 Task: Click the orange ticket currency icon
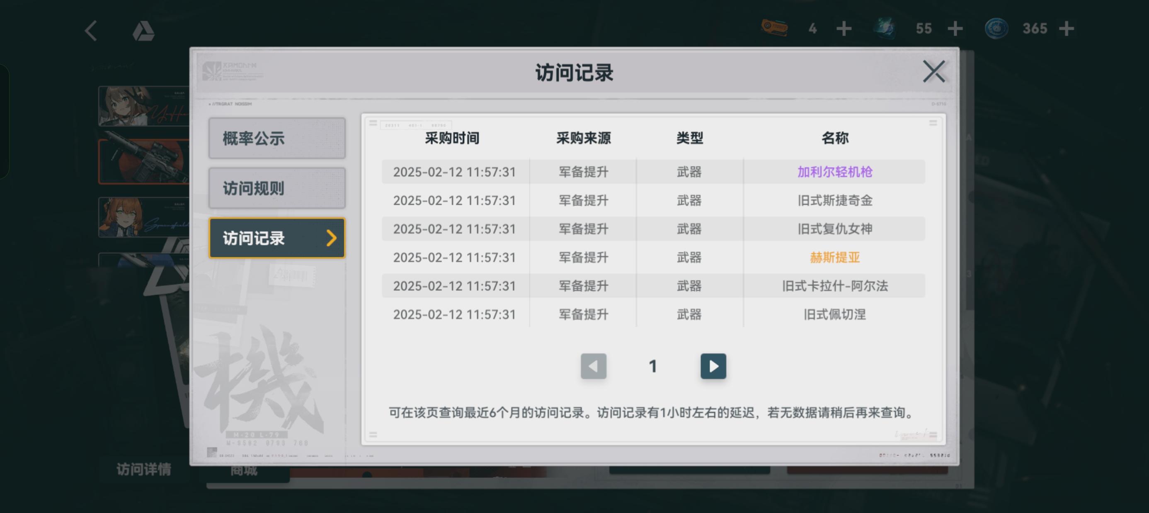(x=774, y=28)
